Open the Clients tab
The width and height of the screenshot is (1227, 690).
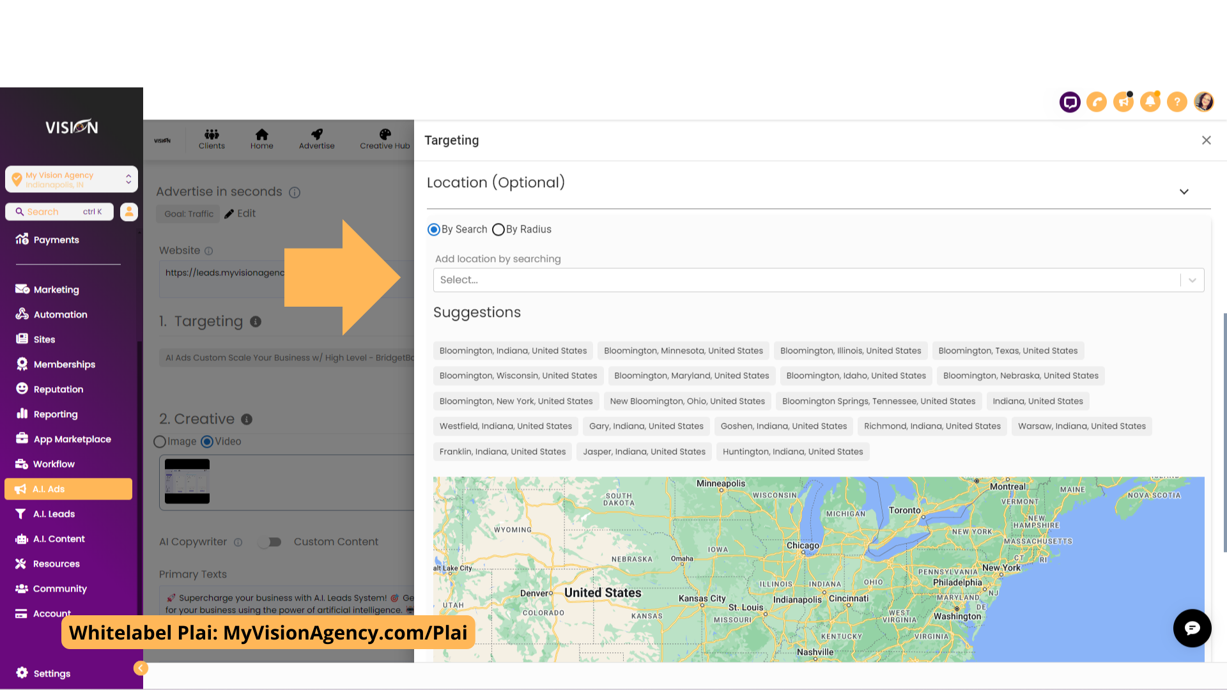[212, 138]
